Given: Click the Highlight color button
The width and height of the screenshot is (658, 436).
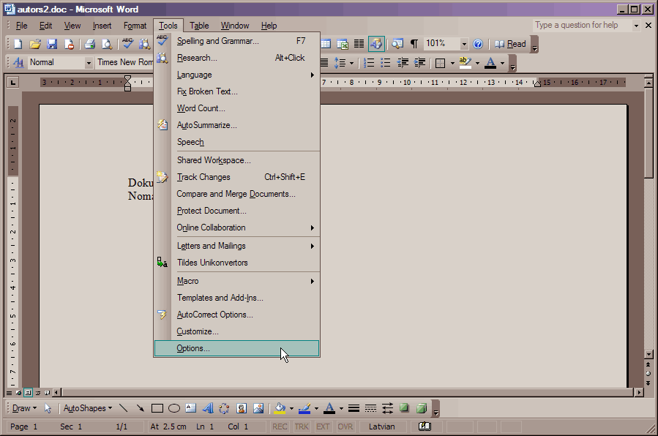Looking at the screenshot, I should [x=465, y=63].
